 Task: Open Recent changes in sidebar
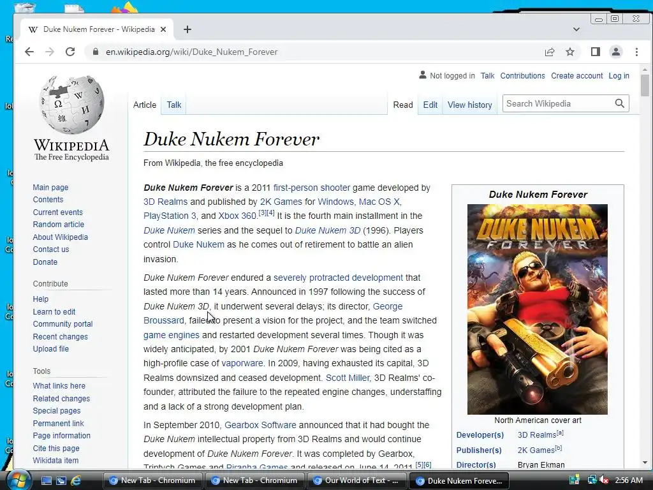(61, 337)
